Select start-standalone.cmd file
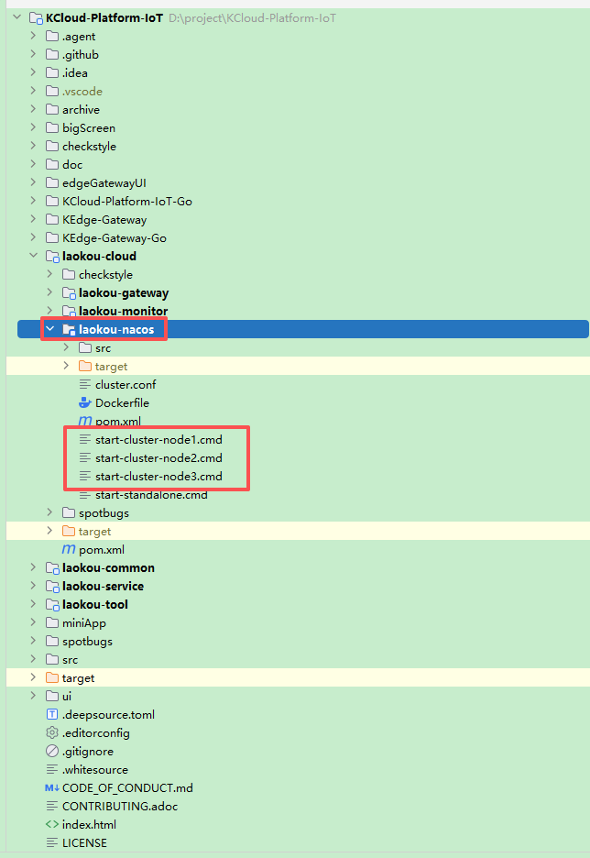Viewport: 590px width, 858px height. pos(150,495)
